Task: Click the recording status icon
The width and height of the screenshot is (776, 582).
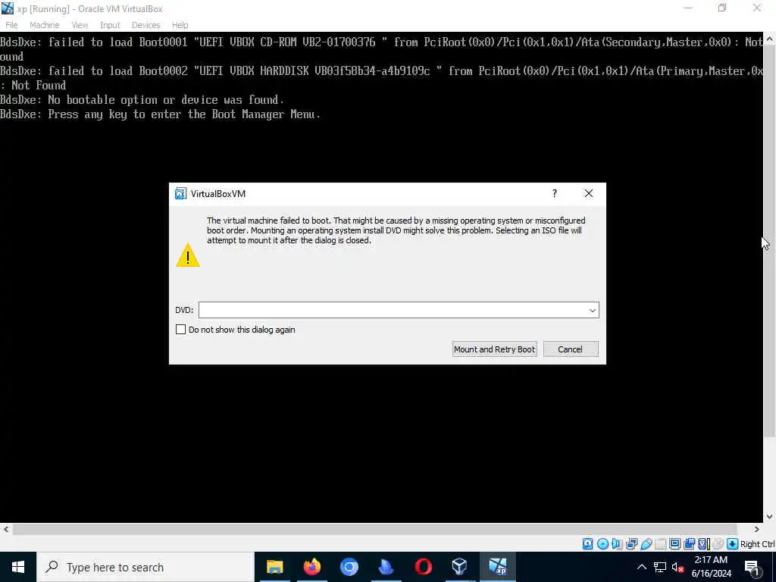Action: coord(689,544)
